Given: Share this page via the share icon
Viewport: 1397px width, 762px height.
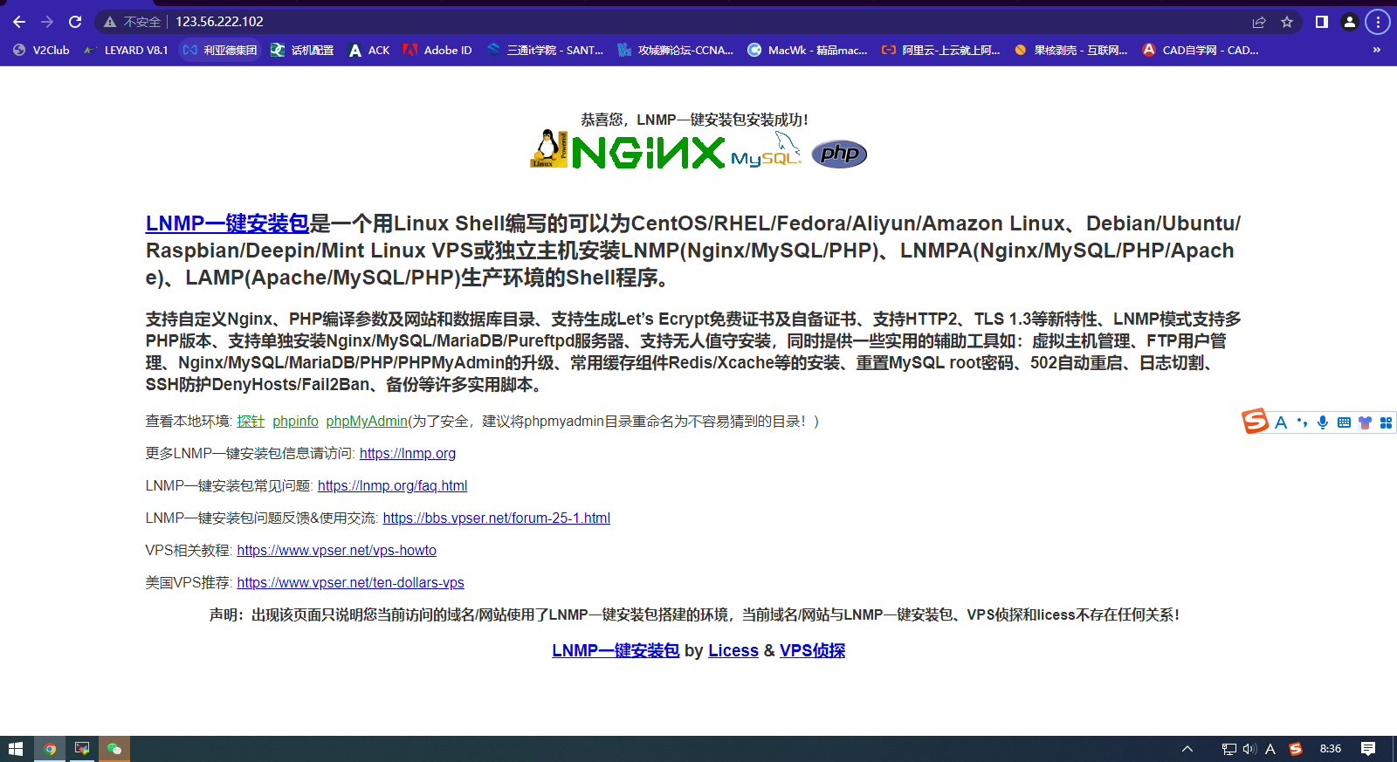Looking at the screenshot, I should point(1259,22).
